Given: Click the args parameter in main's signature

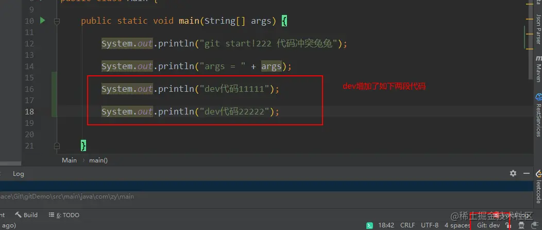Looking at the screenshot, I should (261, 21).
